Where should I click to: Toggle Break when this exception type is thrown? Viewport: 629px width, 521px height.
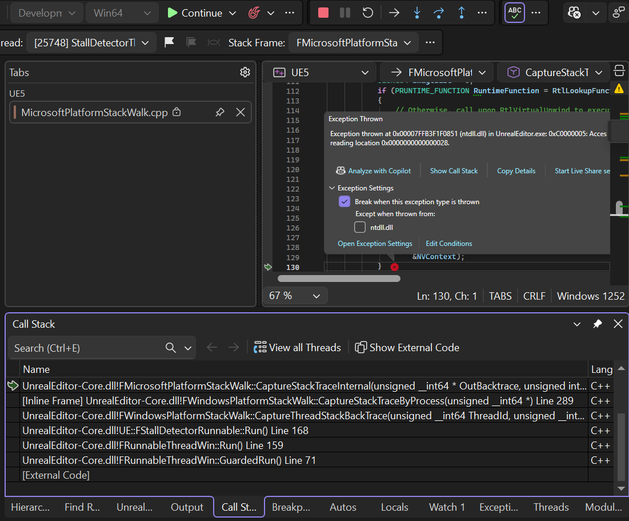tap(344, 201)
